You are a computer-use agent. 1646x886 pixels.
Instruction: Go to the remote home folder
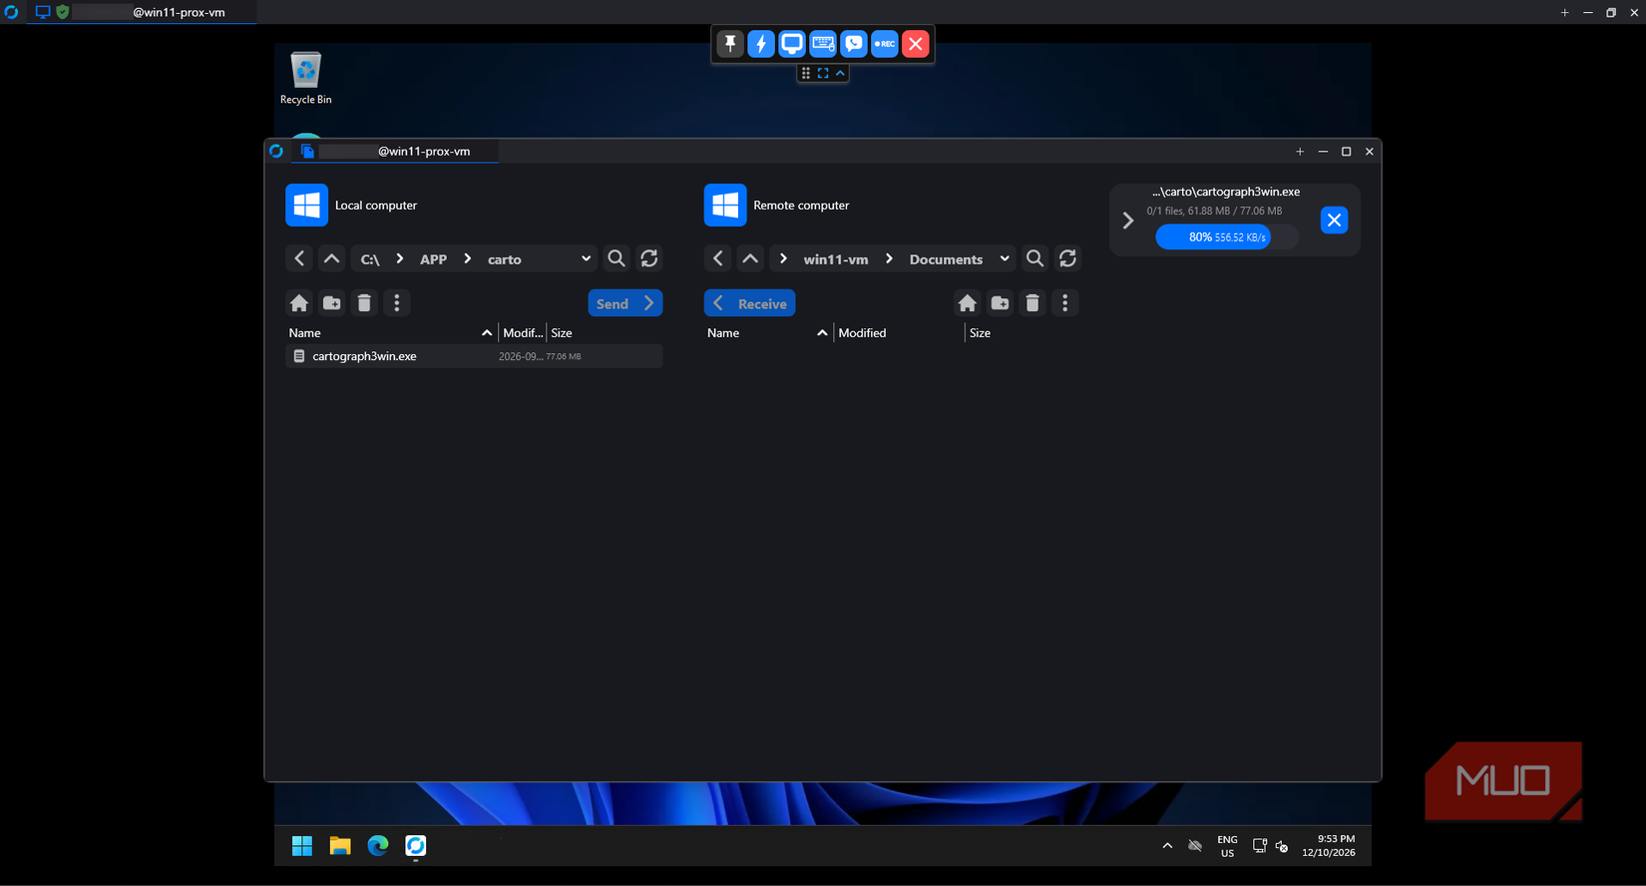(968, 302)
